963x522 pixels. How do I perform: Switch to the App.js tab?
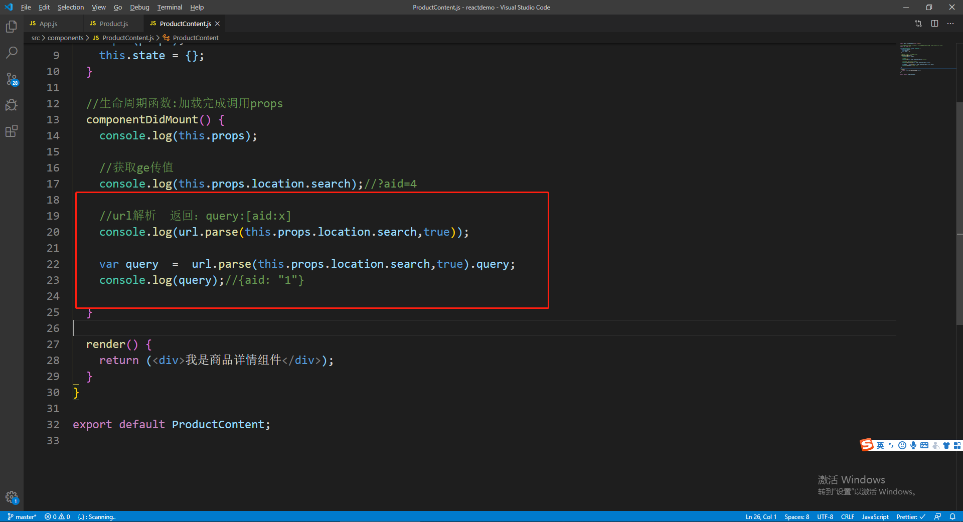53,24
